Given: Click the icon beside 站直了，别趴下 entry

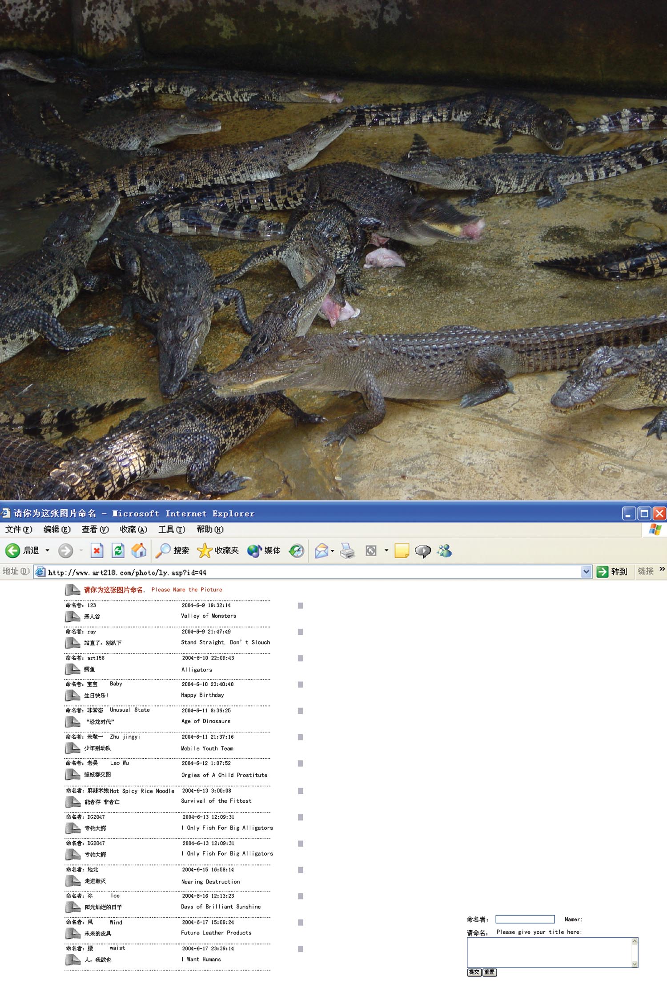Looking at the screenshot, I should tap(72, 643).
